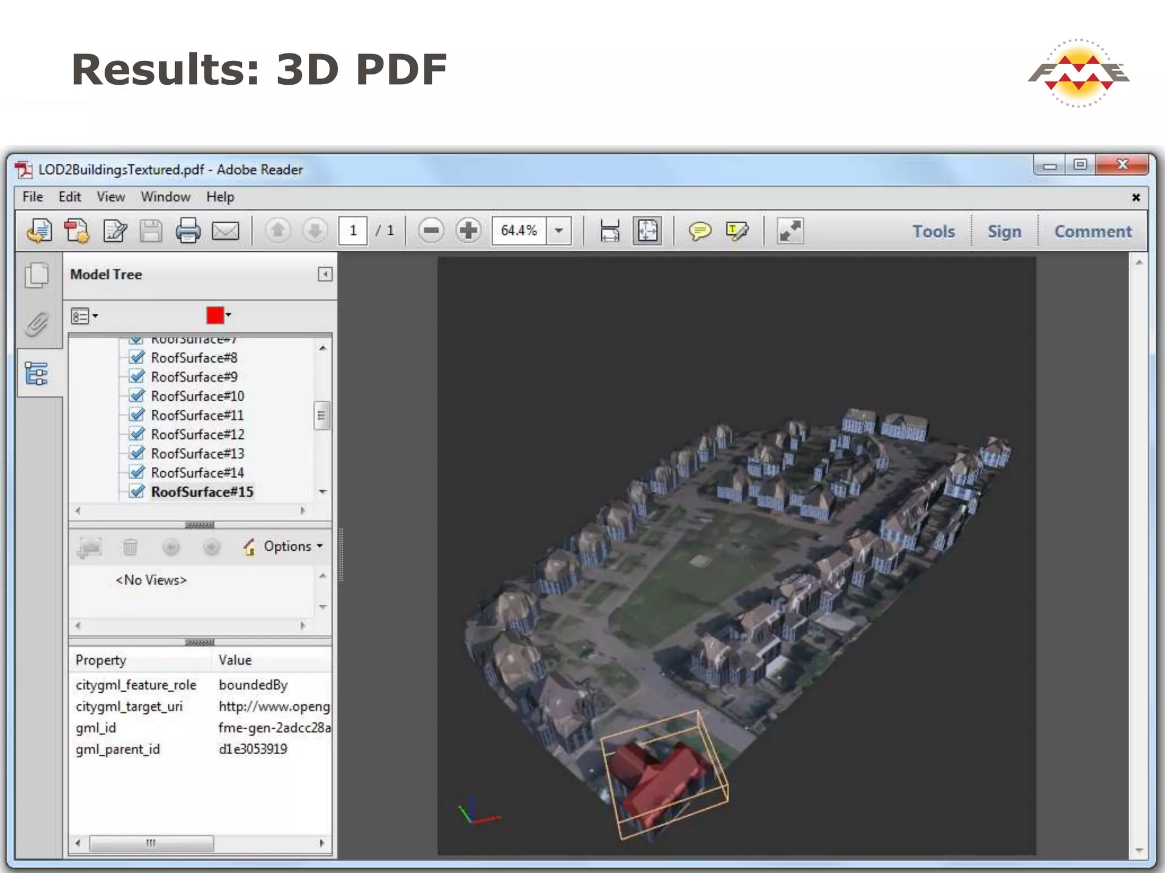Click the properties horizontal scrollbar thumb
1165x873 pixels.
pyautogui.click(x=151, y=843)
